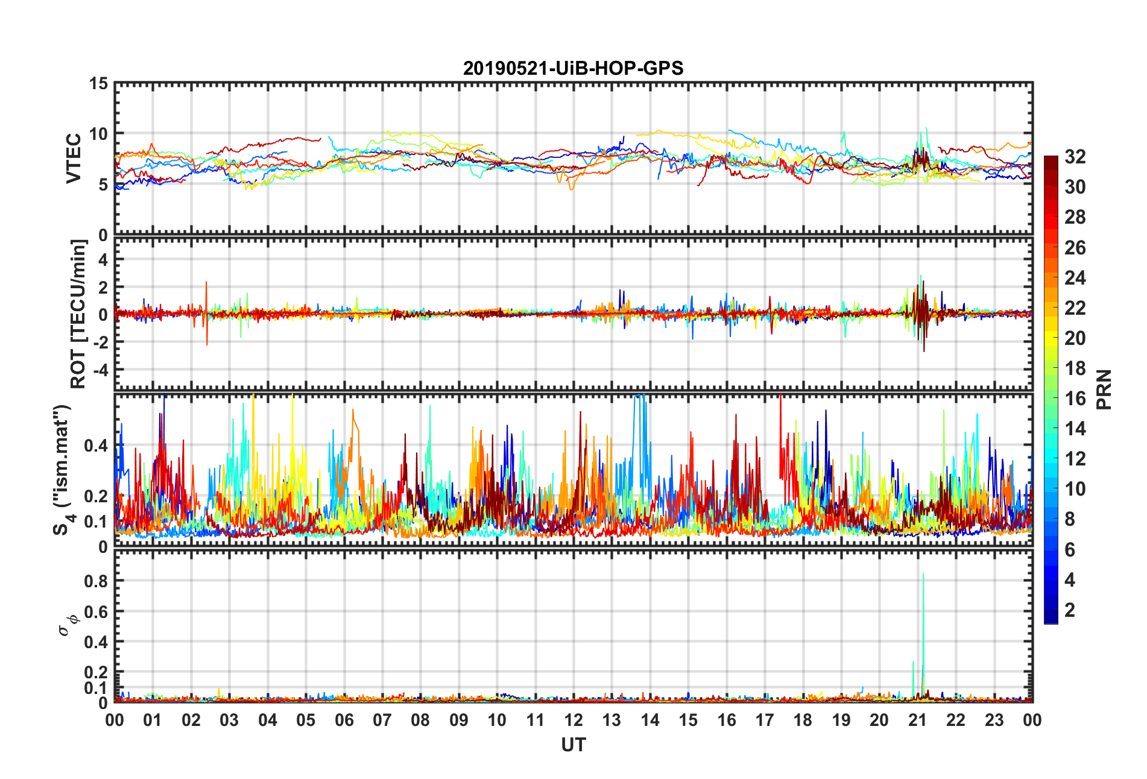Select the S4 axis tick value 0.2
This screenshot has width=1147, height=779.
click(96, 496)
